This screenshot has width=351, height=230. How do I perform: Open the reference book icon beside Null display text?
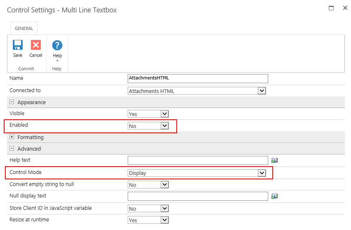274,196
